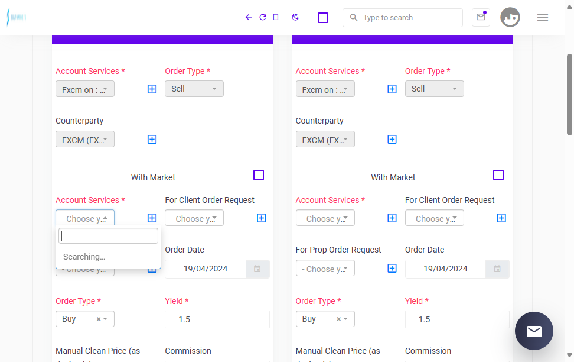Open left form Sell Order Type dropdown

pyautogui.click(x=194, y=89)
